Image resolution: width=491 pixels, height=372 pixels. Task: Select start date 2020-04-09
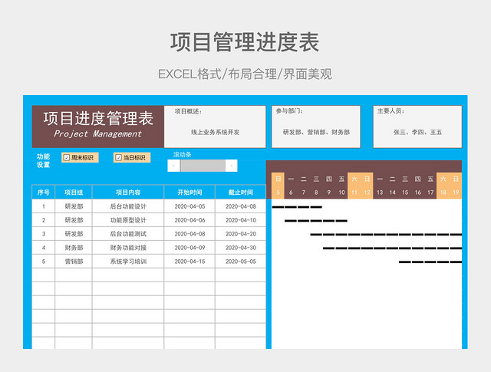(189, 248)
